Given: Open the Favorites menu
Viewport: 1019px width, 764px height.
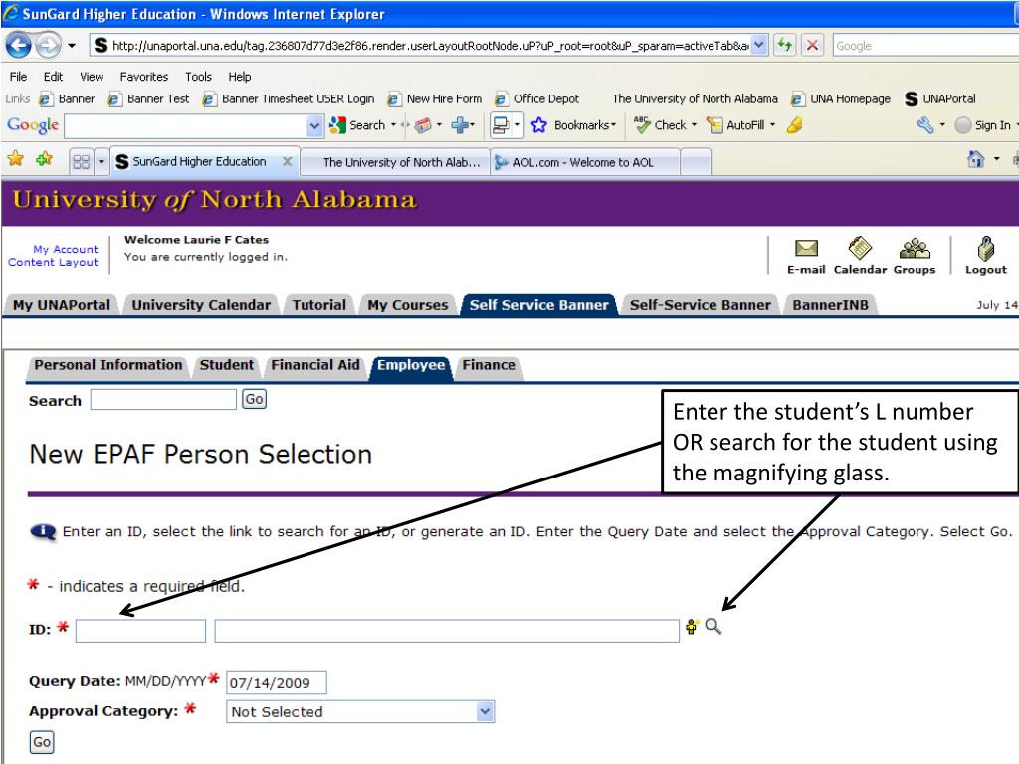Looking at the screenshot, I should click(x=143, y=76).
